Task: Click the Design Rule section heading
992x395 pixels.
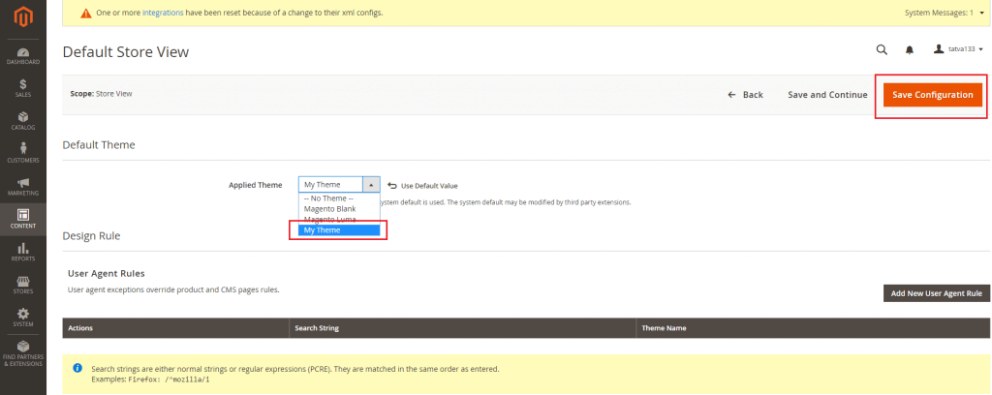Action: [91, 235]
